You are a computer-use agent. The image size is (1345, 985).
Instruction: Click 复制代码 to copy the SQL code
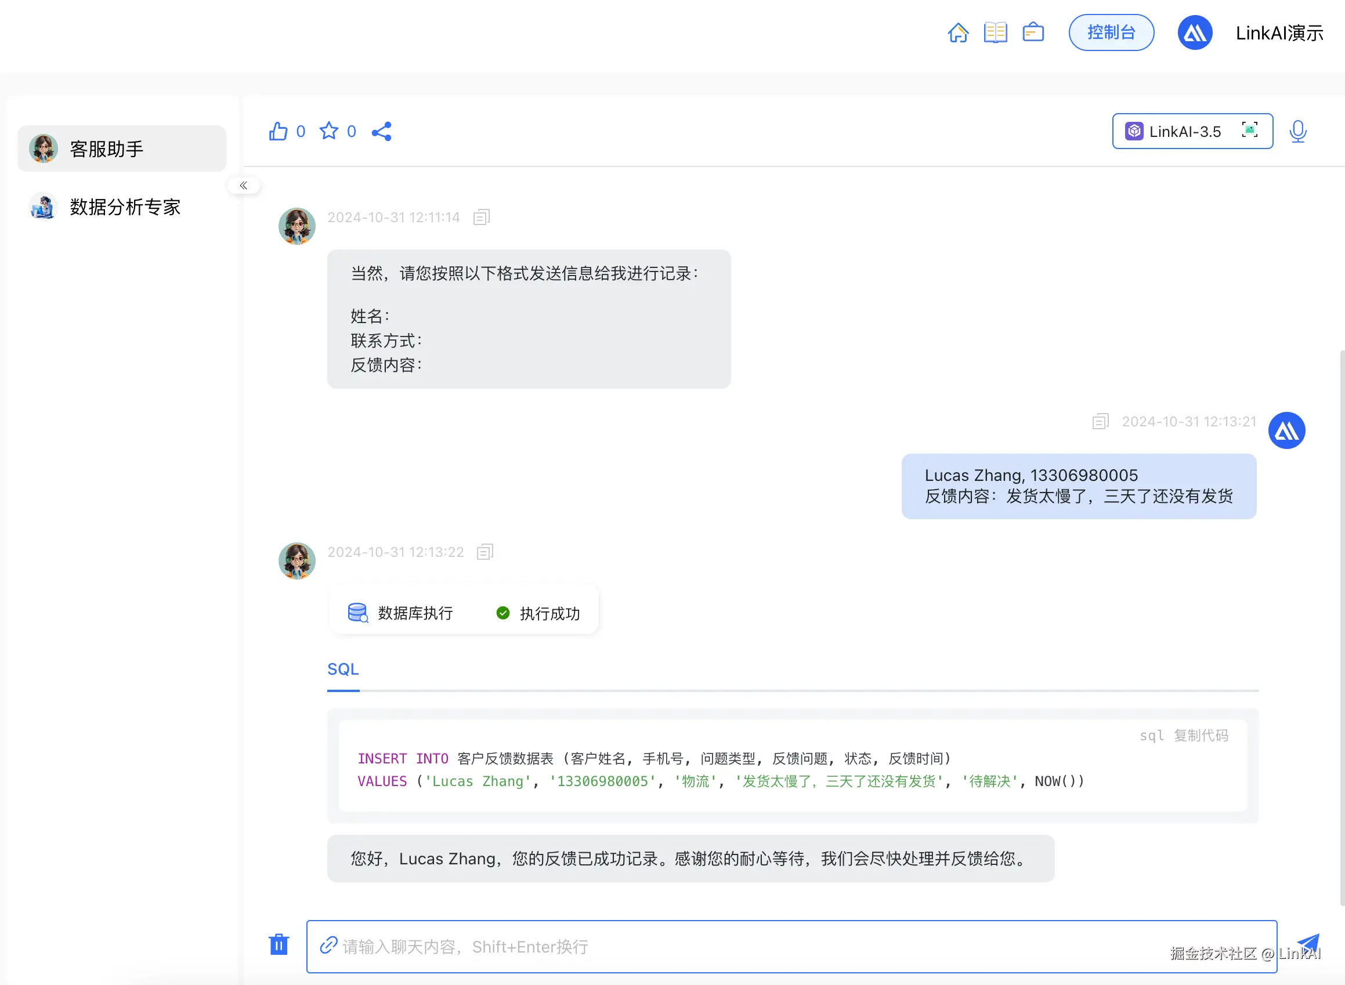1201,736
